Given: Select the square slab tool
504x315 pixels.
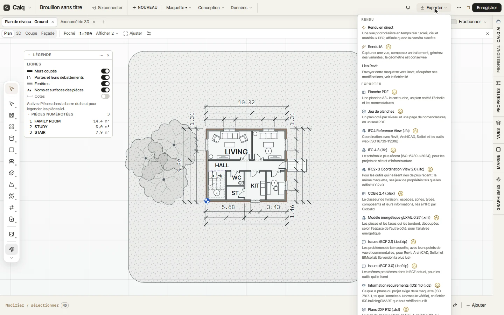Looking at the screenshot, I should [x=12, y=150].
